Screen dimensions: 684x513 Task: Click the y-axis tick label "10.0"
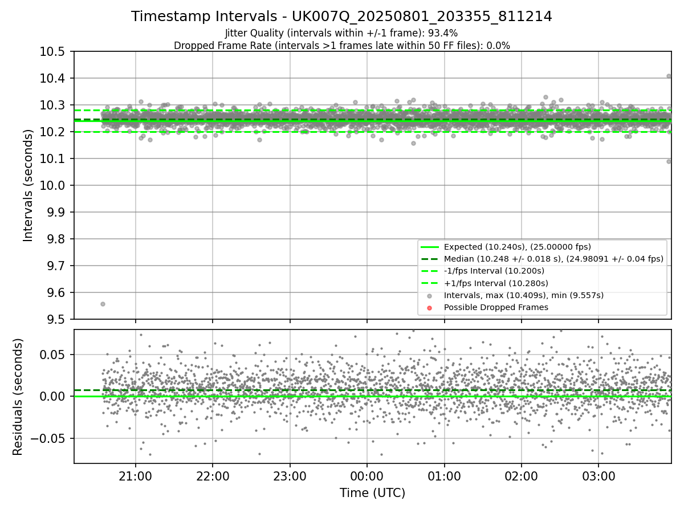click(51, 185)
